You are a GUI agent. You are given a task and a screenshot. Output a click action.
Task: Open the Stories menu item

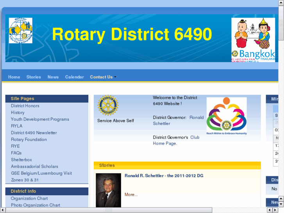click(34, 77)
